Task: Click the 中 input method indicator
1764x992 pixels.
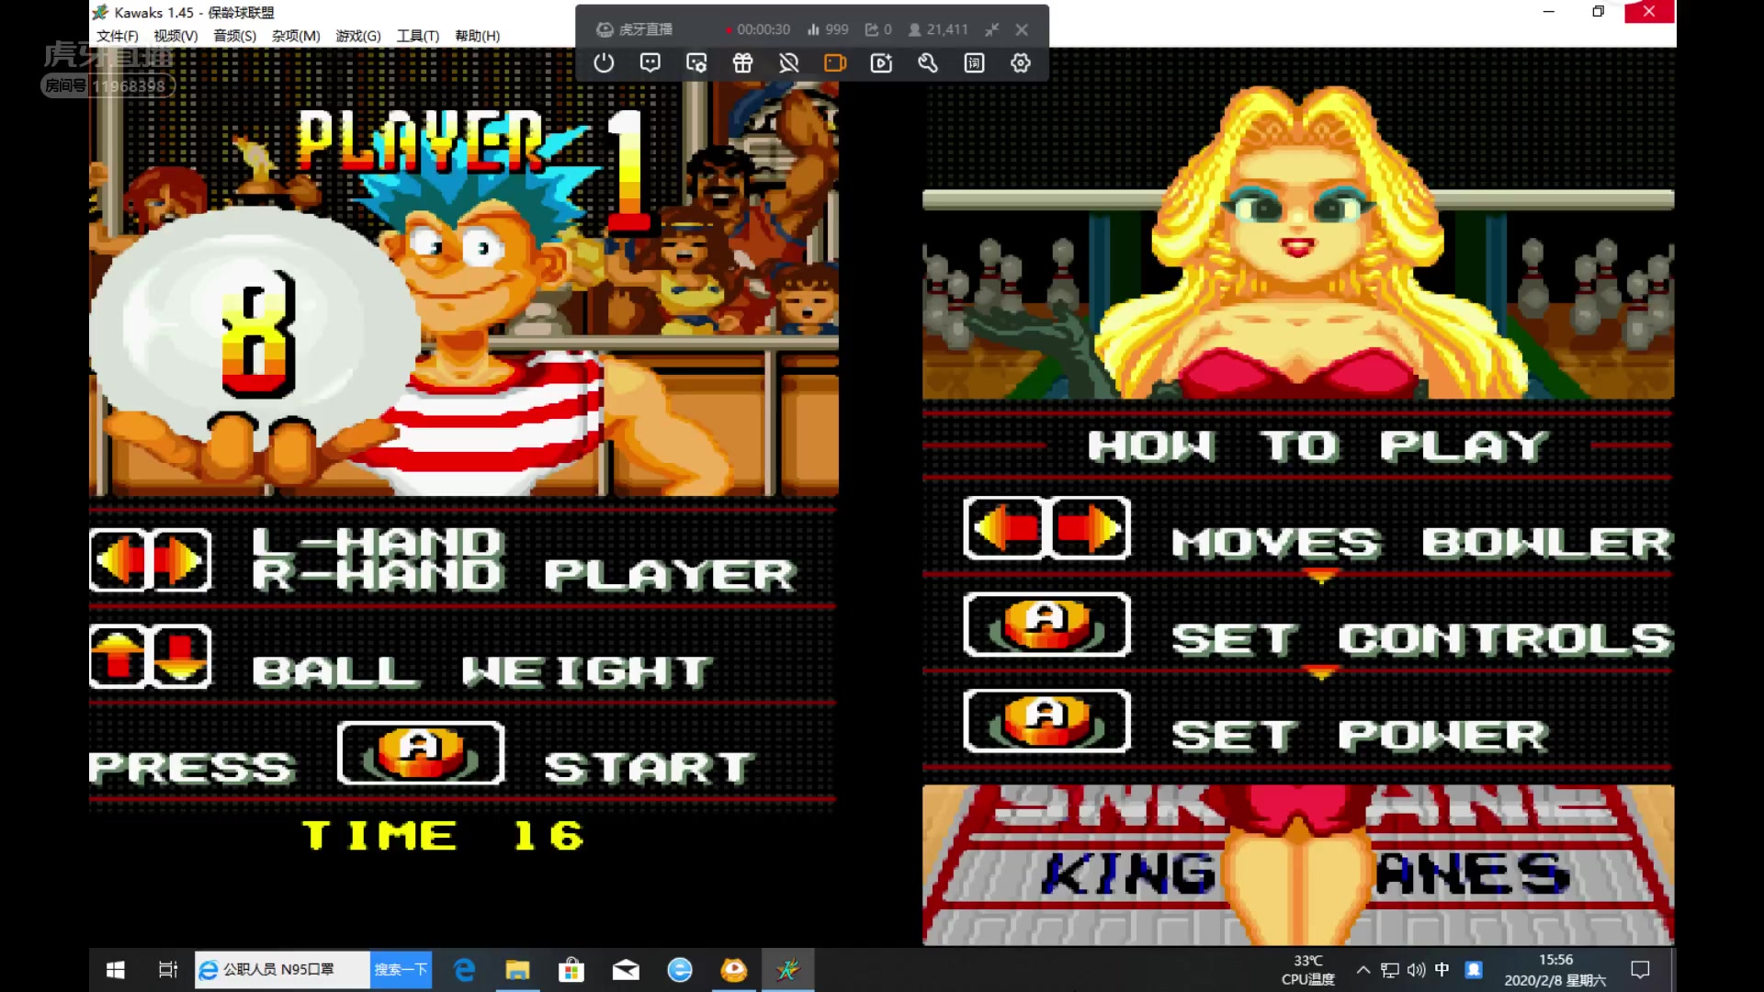Action: click(x=1442, y=970)
